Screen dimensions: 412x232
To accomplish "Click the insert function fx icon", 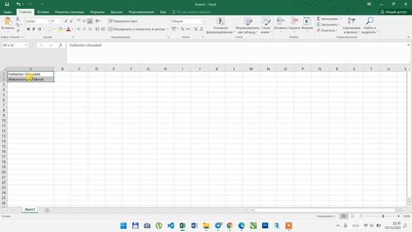I will 61,45.
